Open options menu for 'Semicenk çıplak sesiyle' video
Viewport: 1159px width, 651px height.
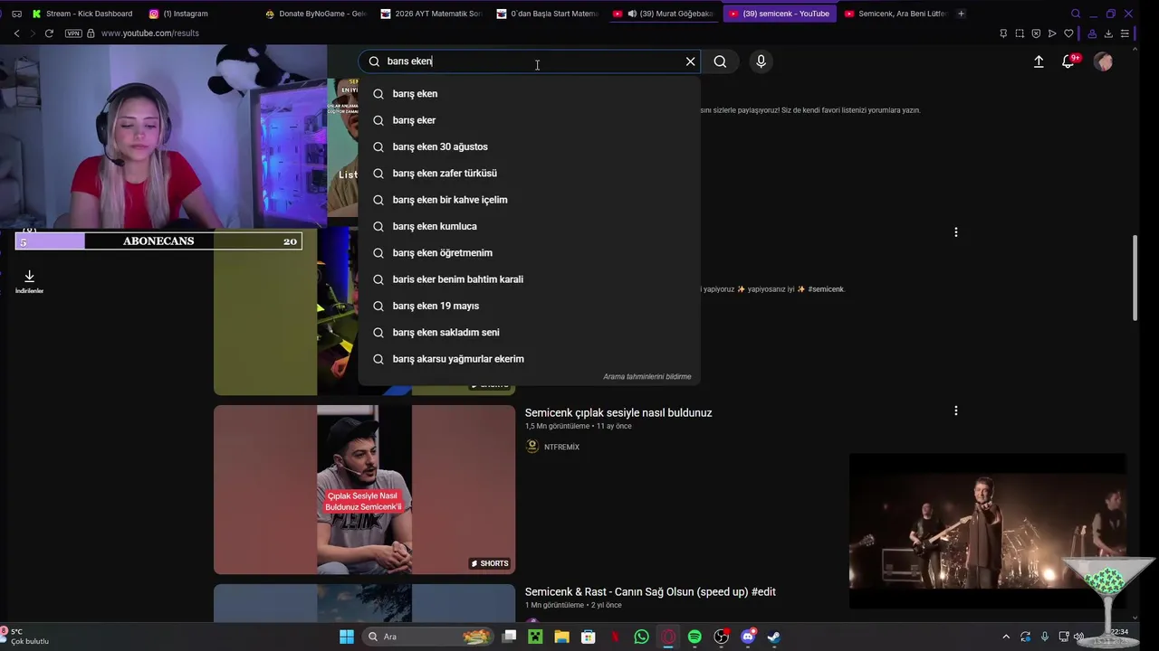pos(955,410)
